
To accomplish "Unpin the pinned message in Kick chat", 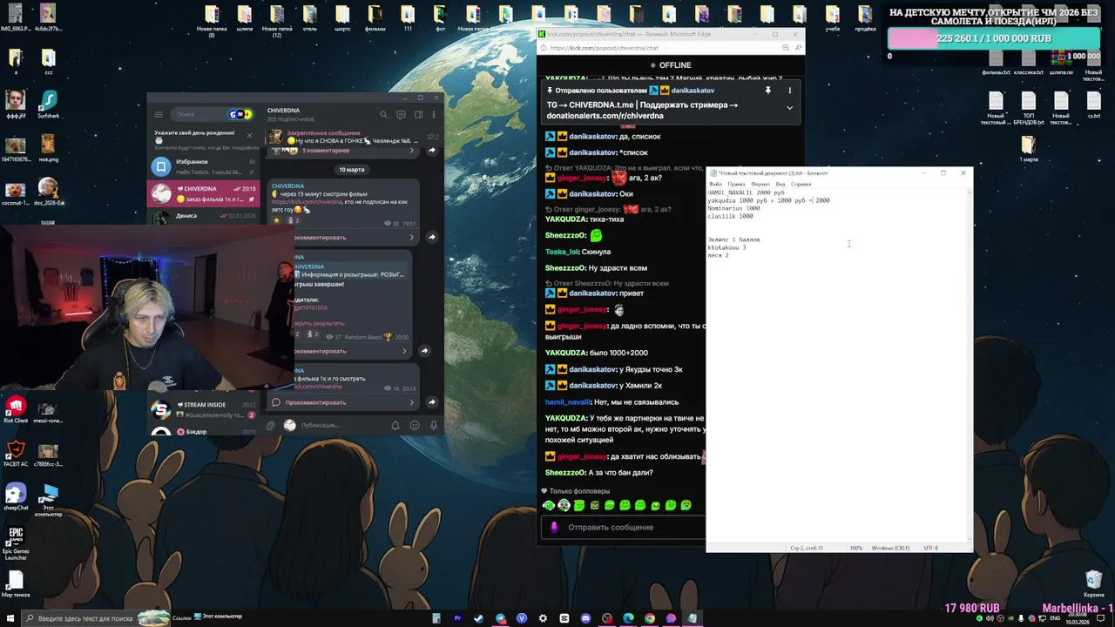I will [767, 91].
